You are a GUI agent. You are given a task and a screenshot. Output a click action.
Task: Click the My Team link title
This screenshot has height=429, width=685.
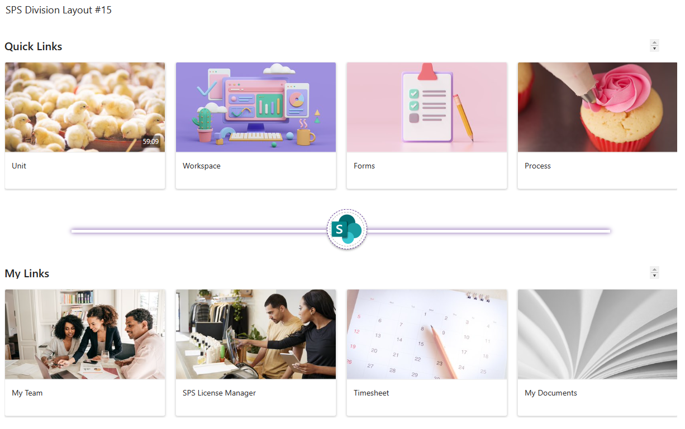click(27, 393)
